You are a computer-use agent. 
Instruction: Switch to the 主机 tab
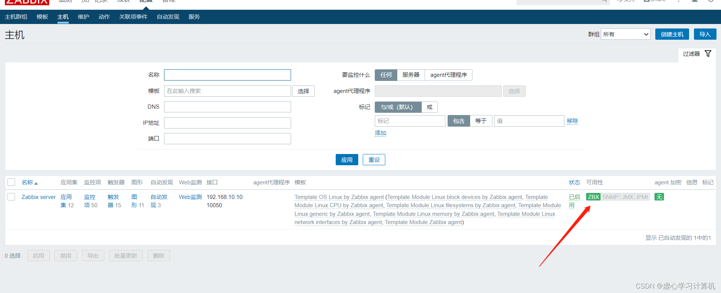pyautogui.click(x=63, y=17)
